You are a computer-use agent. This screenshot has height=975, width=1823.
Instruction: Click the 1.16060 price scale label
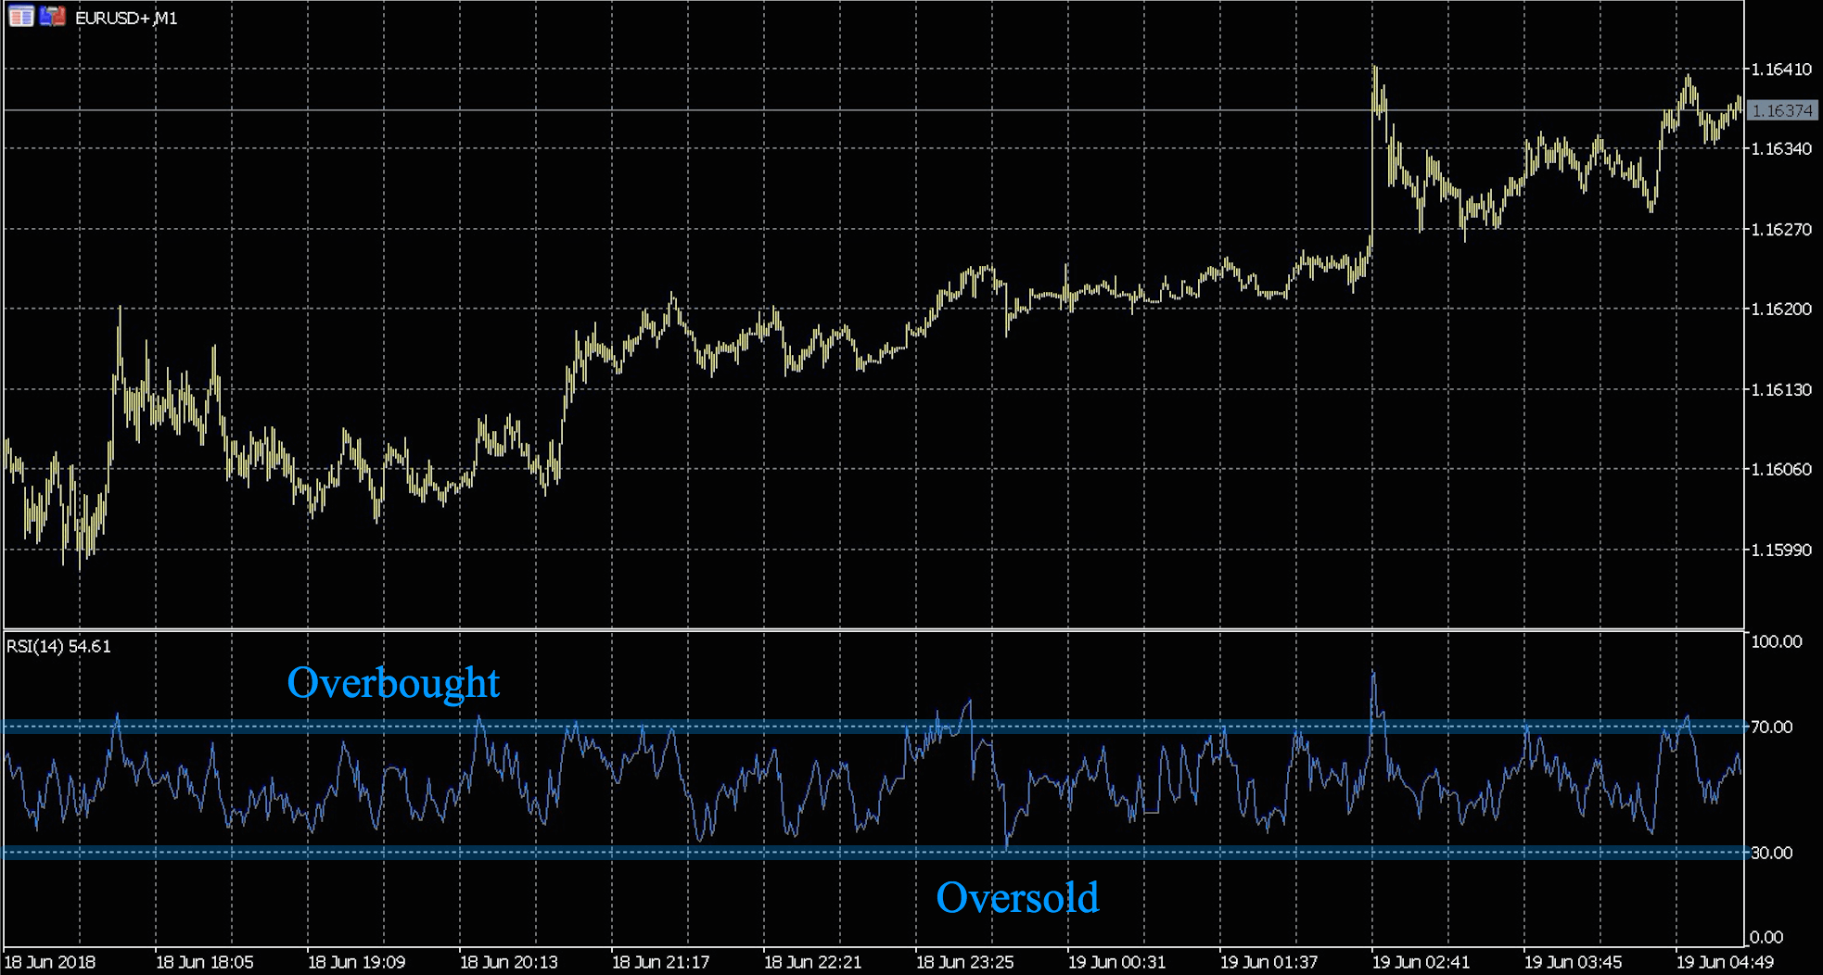pyautogui.click(x=1781, y=470)
